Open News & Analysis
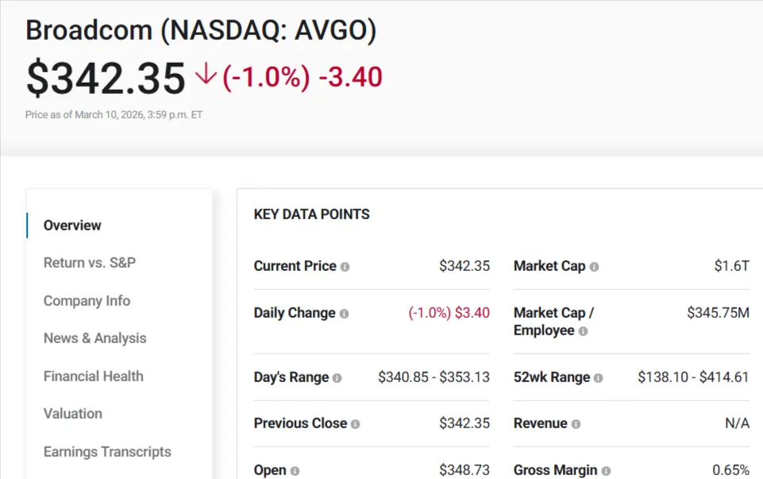Image resolution: width=763 pixels, height=479 pixels. (94, 338)
